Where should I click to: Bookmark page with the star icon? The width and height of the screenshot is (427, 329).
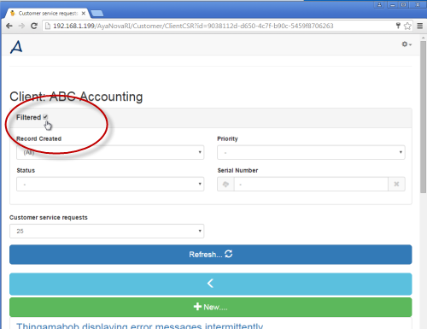coord(407,26)
